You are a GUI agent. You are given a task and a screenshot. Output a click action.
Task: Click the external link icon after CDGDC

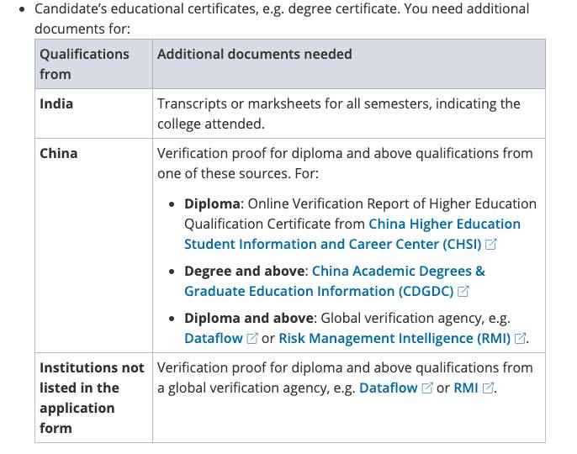pyautogui.click(x=463, y=292)
